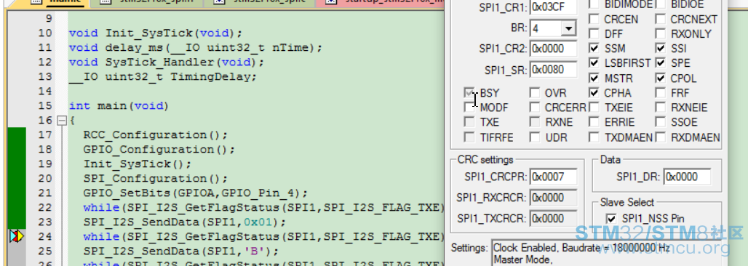Enable the RXDMAEN checkbox

coord(660,137)
